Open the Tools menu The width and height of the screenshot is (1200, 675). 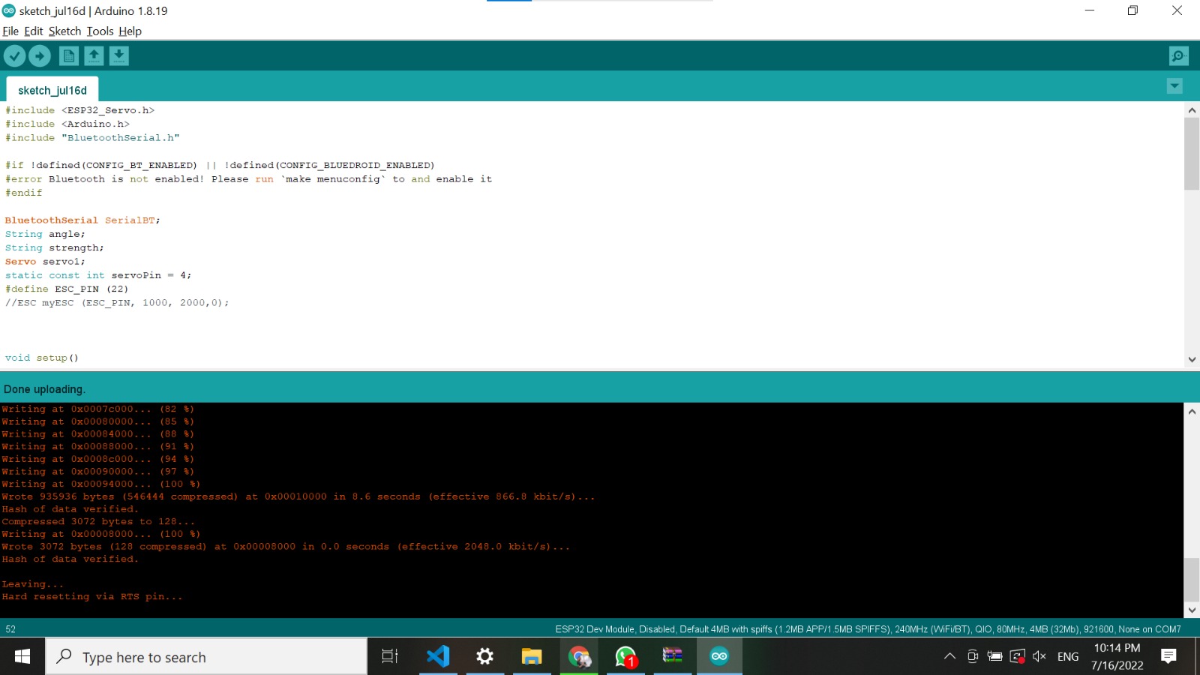(x=100, y=31)
